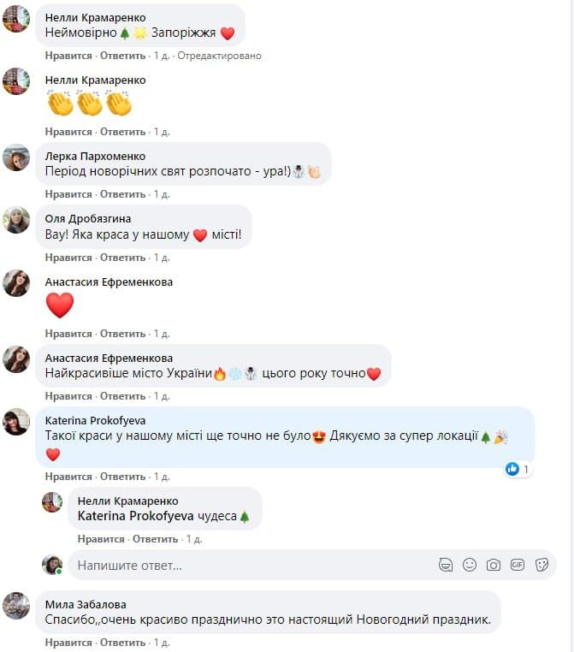Open Лерка Пархоменко's profile picture
574x652 pixels.
[x=16, y=157]
